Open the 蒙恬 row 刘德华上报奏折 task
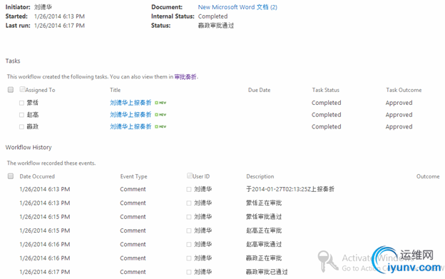 click(131, 103)
